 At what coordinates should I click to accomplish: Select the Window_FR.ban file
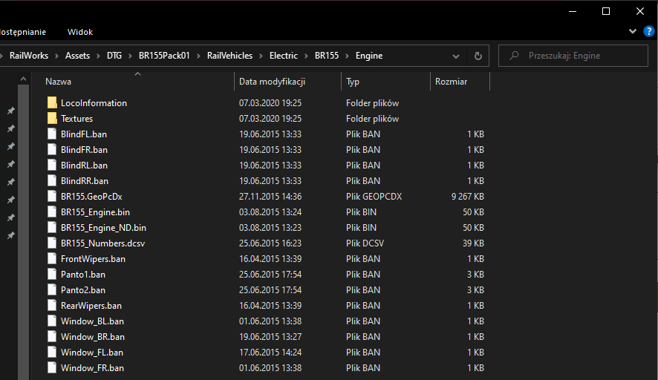[92, 368]
